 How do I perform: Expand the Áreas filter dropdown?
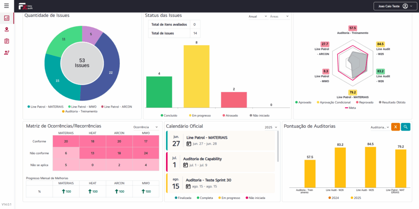[279, 17]
